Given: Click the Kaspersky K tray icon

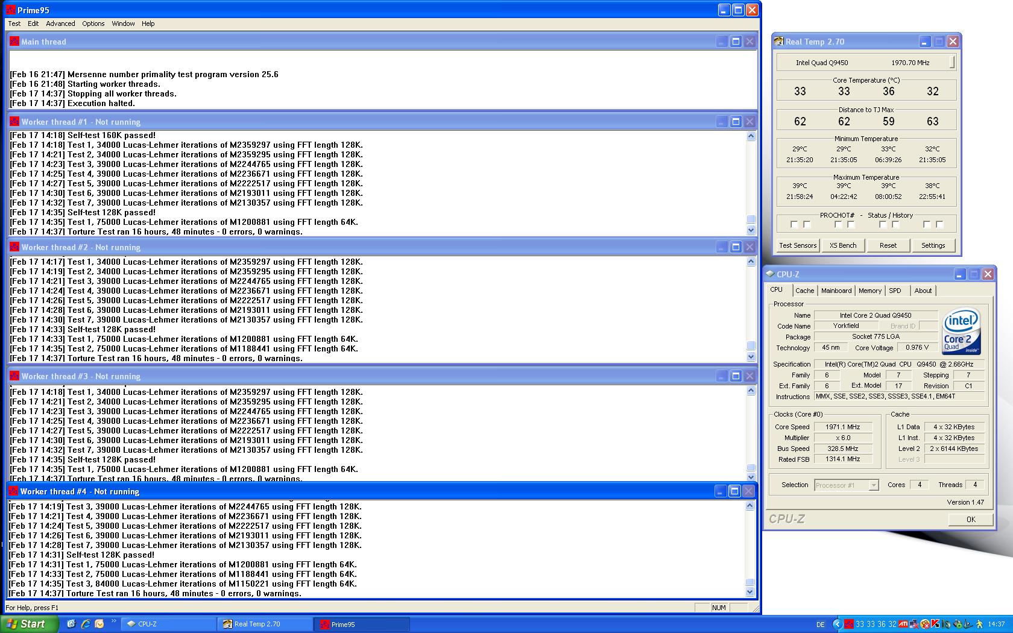Looking at the screenshot, I should [935, 624].
